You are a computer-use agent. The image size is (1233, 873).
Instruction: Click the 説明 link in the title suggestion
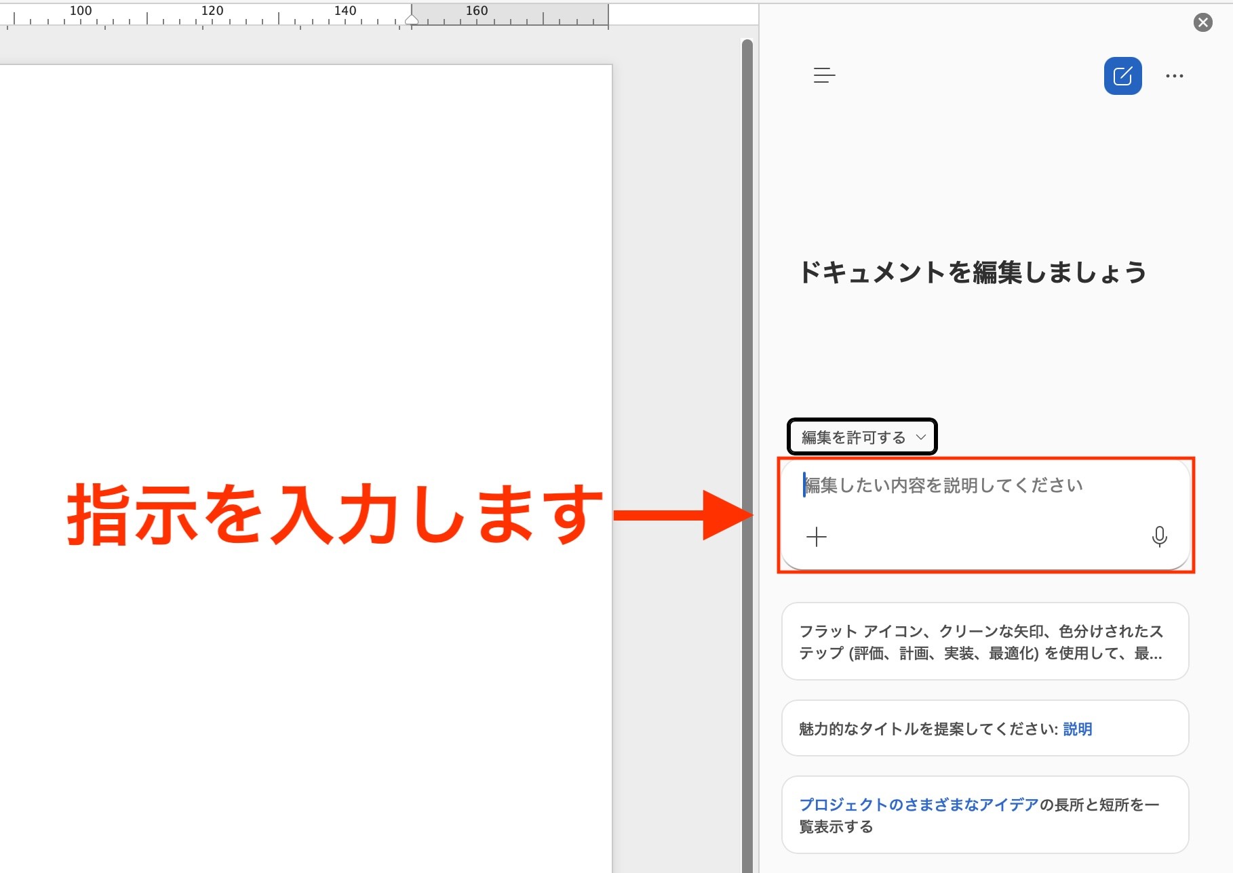(1077, 729)
